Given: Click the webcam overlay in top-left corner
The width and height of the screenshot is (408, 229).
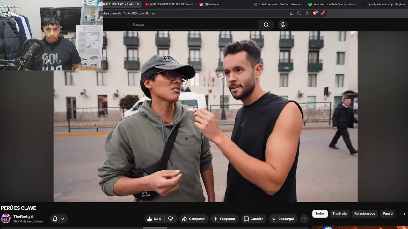Looking at the screenshot, I should pos(51,35).
